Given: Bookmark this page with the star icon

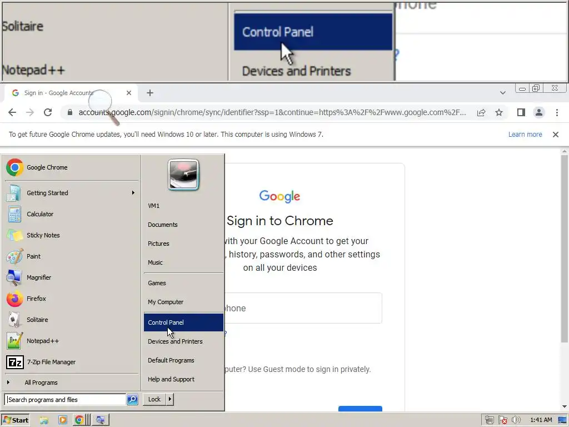Looking at the screenshot, I should point(499,112).
